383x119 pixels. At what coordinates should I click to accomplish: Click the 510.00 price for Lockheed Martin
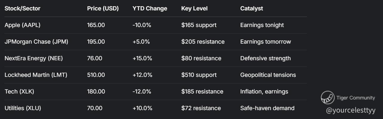(x=96, y=75)
